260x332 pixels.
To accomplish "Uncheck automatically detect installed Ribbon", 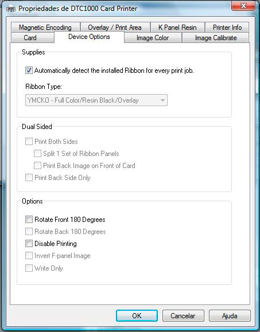I will pos(29,71).
